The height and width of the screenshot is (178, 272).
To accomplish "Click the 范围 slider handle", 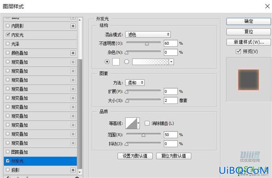I will click(x=144, y=135).
